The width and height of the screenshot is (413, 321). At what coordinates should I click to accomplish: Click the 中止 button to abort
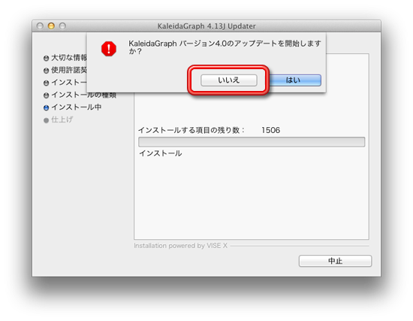click(x=335, y=261)
